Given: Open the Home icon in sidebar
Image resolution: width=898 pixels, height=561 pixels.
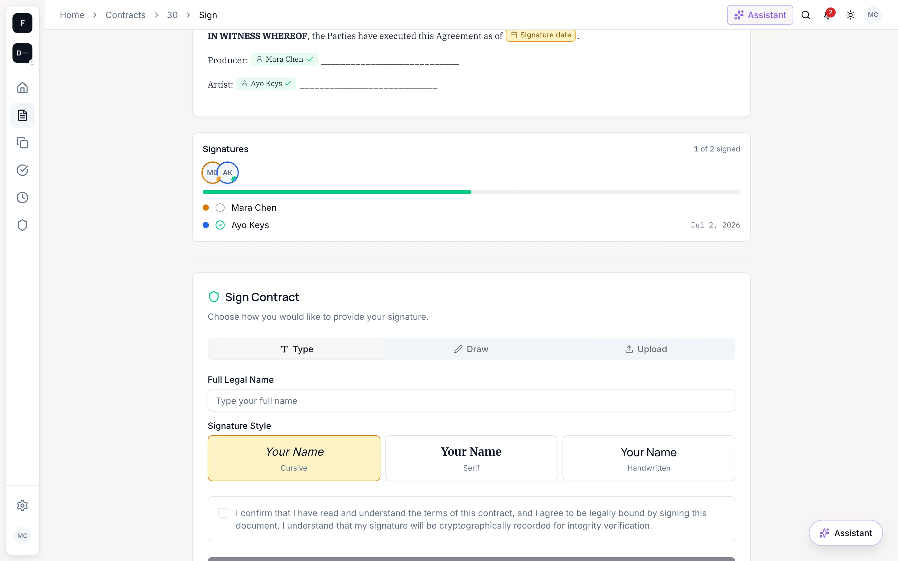Looking at the screenshot, I should pyautogui.click(x=22, y=88).
